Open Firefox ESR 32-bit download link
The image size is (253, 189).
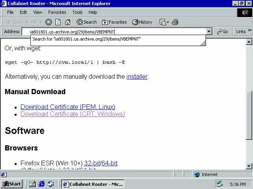coord(92,163)
